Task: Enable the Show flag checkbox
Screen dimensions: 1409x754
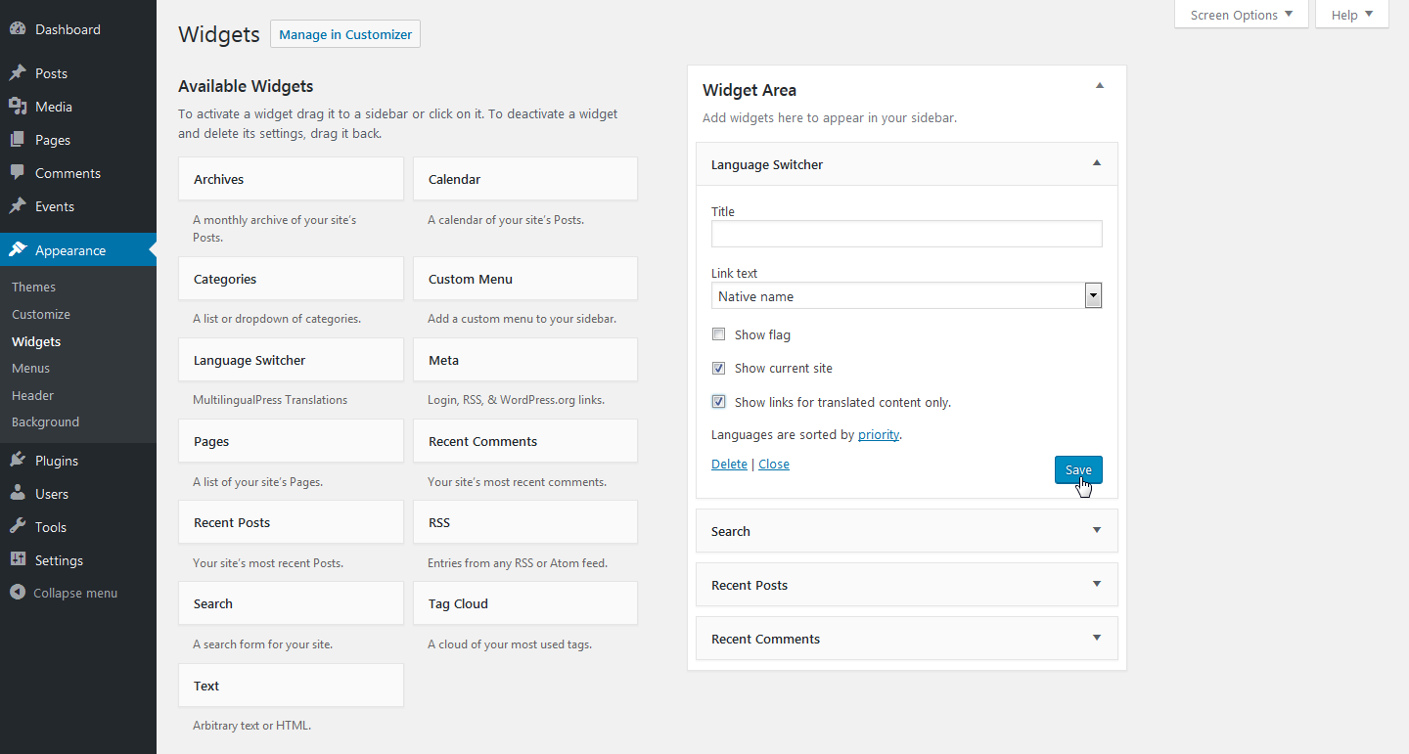Action: (x=718, y=333)
